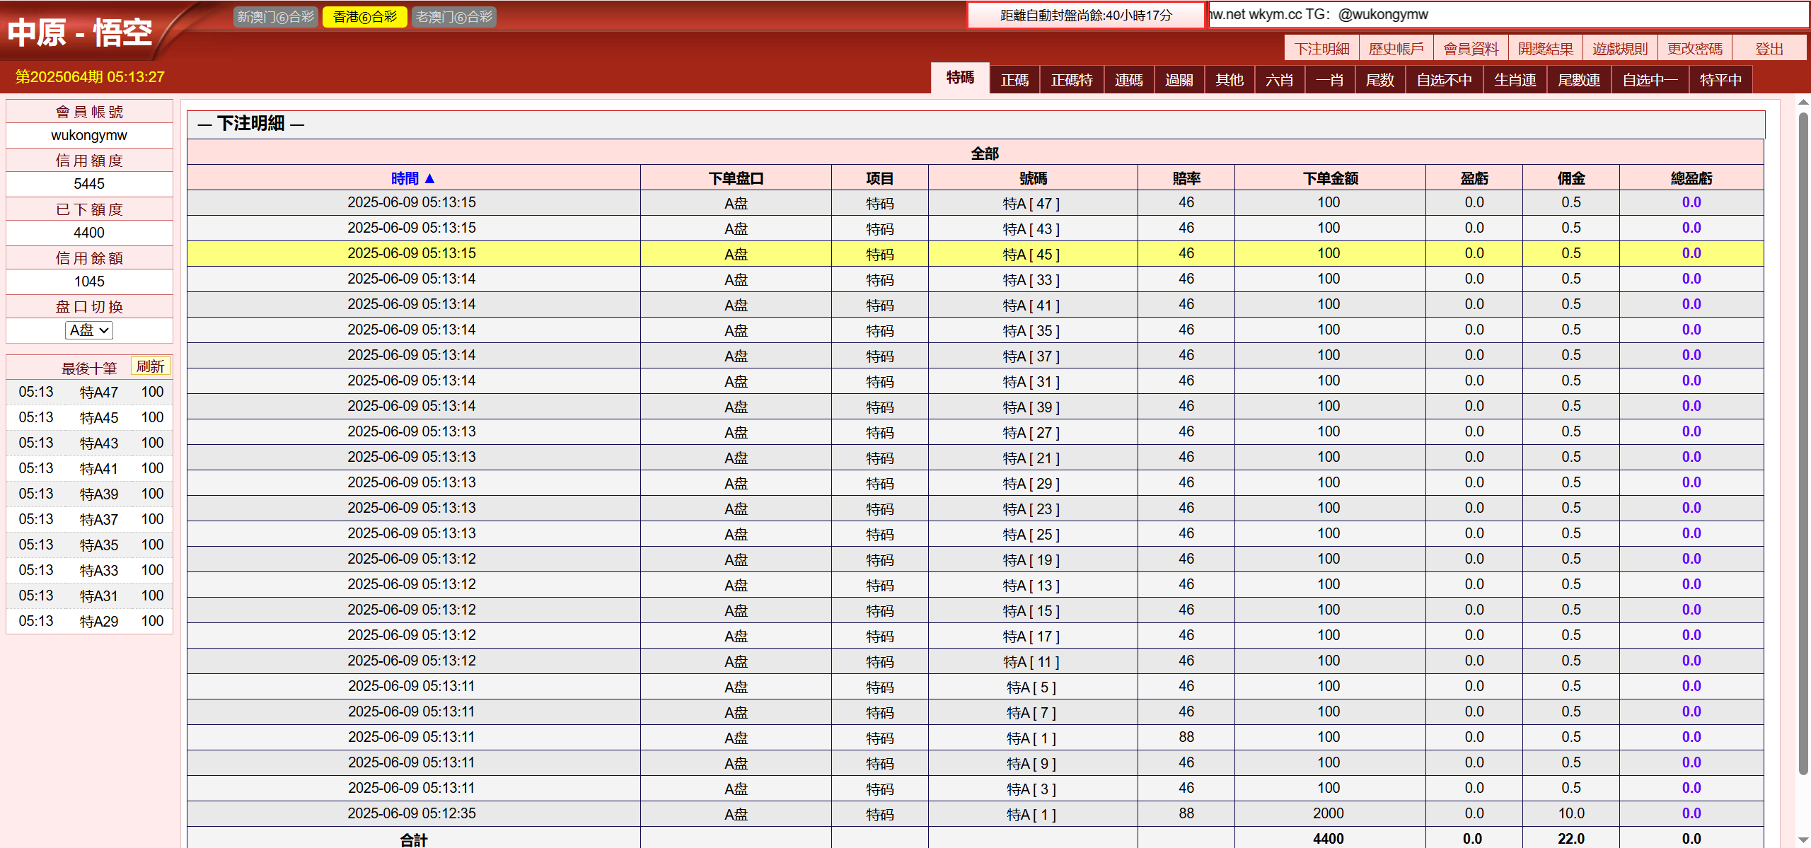Click 下单金额 2000 cell
The height and width of the screenshot is (848, 1811).
click(x=1329, y=813)
